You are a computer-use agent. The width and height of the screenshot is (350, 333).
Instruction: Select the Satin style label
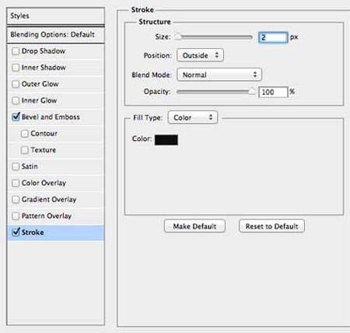coord(30,166)
